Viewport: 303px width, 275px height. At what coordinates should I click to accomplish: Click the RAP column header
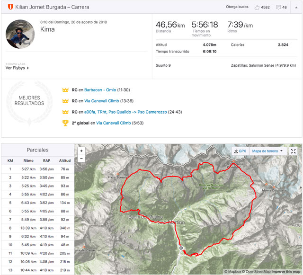46,160
